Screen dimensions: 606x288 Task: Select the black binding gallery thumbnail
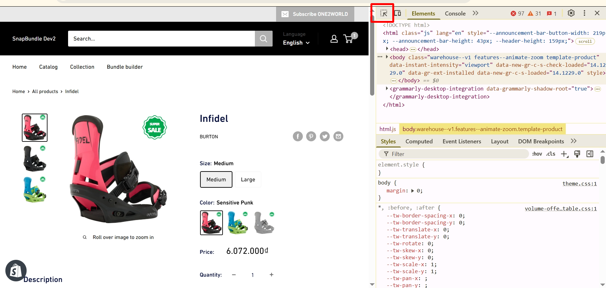35,159
